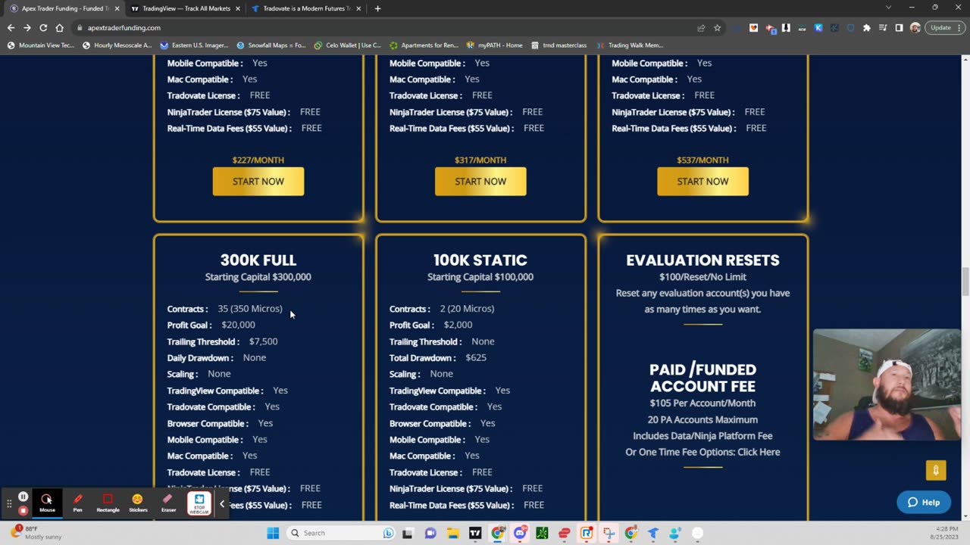Click START NOW under $227/MONTH
Image resolution: width=970 pixels, height=545 pixels.
(258, 182)
